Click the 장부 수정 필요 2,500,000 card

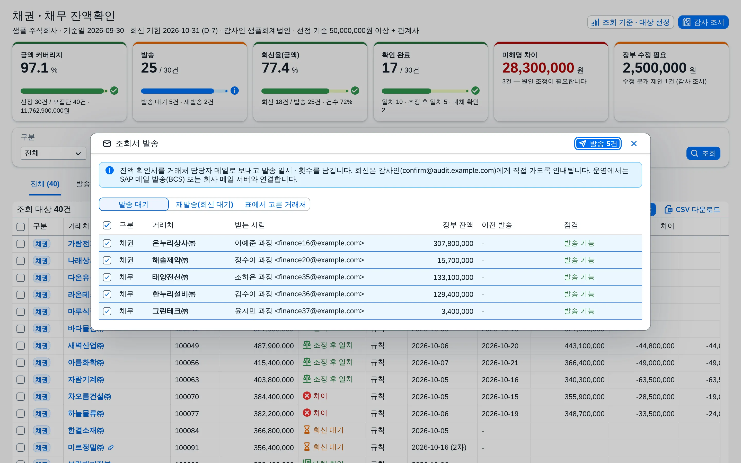point(671,82)
